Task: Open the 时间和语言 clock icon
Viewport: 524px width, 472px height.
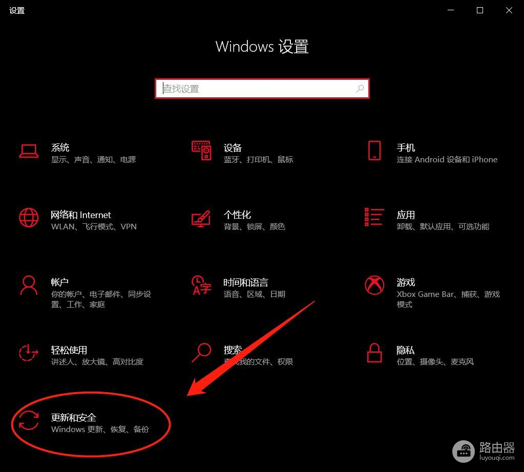Action: [x=201, y=285]
